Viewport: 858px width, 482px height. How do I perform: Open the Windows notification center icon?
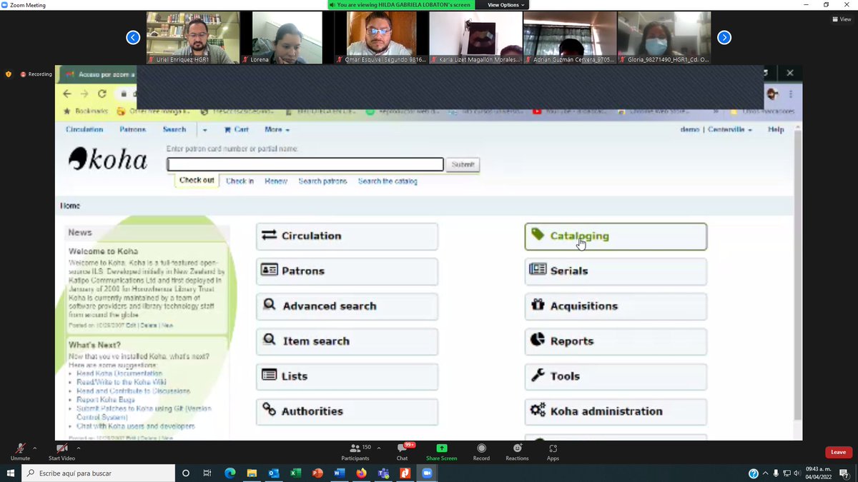click(844, 473)
